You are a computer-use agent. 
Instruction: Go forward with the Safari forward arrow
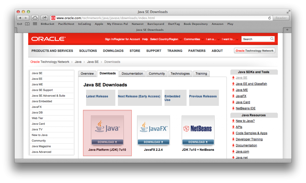[26, 18]
